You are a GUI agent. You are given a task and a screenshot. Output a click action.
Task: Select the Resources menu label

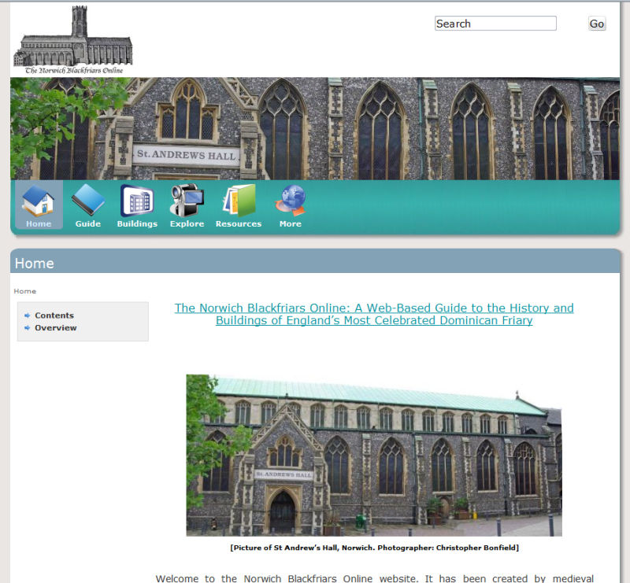pyautogui.click(x=239, y=224)
